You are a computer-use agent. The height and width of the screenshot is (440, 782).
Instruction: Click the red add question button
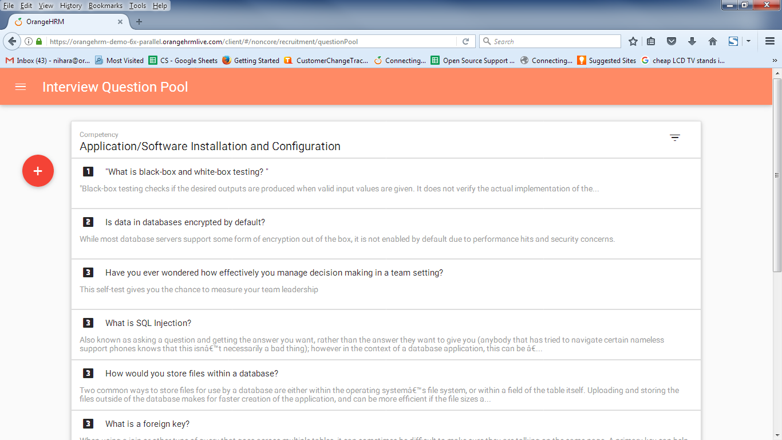[38, 171]
